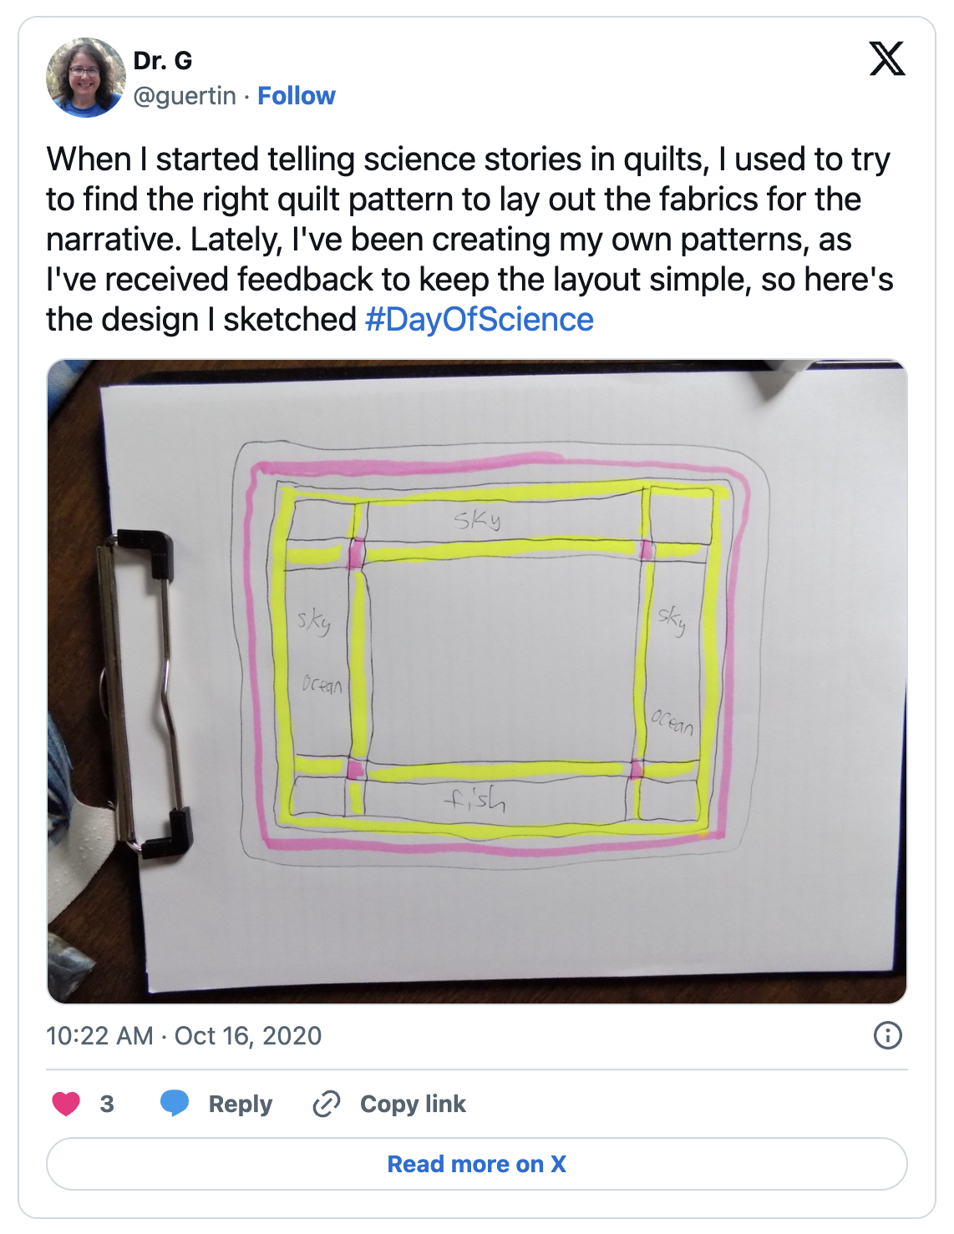Click the like count number 3
This screenshot has height=1234, width=954.
(x=107, y=1104)
